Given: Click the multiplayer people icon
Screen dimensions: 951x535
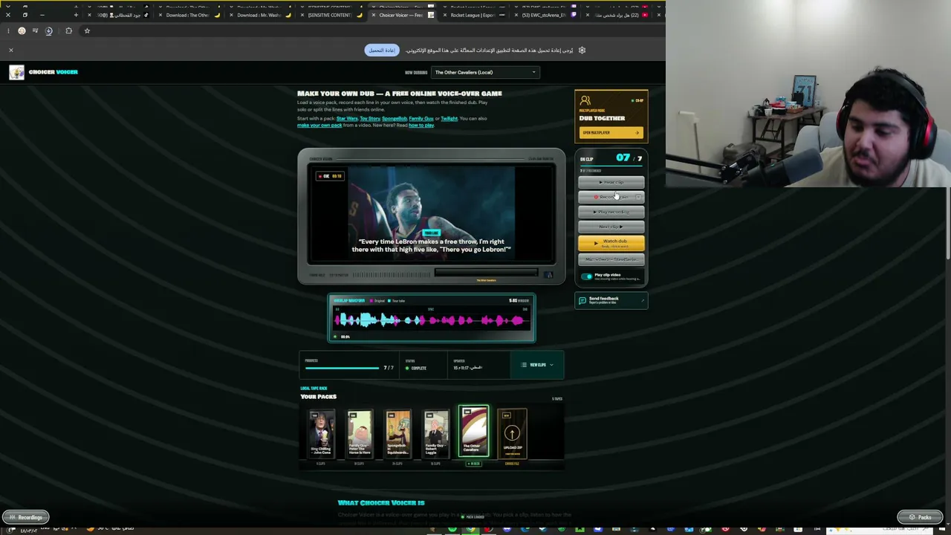Looking at the screenshot, I should pyautogui.click(x=585, y=100).
